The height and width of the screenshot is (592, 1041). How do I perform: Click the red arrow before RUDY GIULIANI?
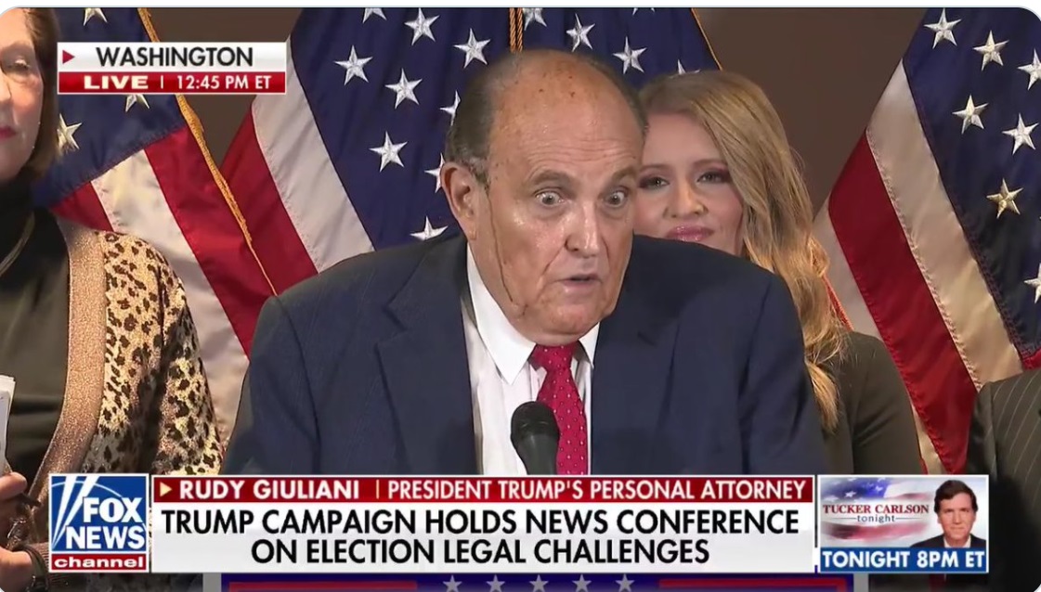coord(165,490)
